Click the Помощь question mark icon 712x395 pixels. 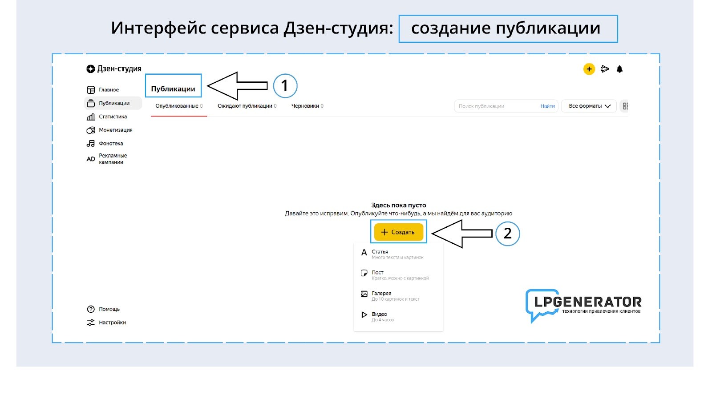point(91,309)
